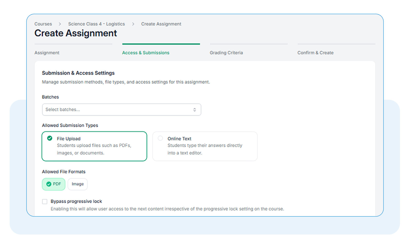The image size is (410, 245).
Task: Go to the Assignment step tab
Action: (47, 53)
